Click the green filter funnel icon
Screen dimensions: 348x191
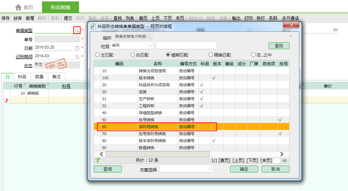coord(98,160)
